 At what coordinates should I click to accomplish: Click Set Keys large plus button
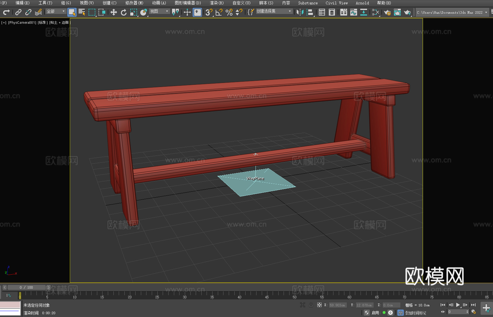[x=486, y=308]
